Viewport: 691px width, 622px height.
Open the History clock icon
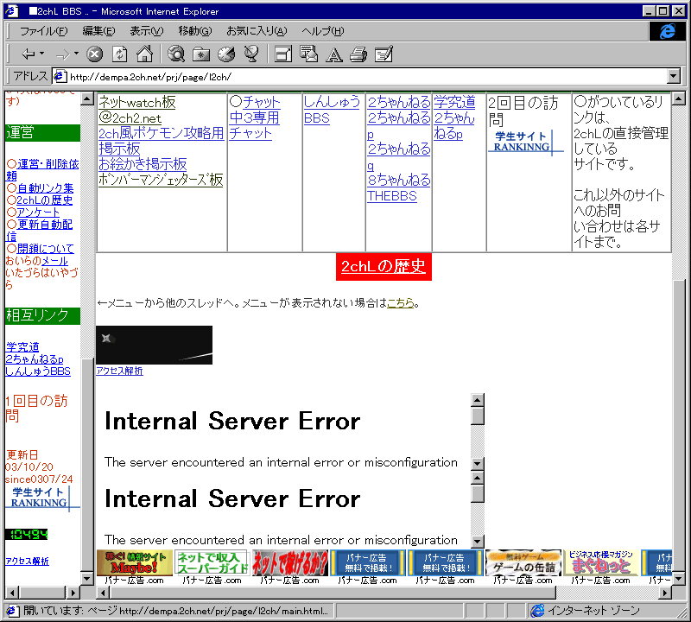pyautogui.click(x=226, y=54)
